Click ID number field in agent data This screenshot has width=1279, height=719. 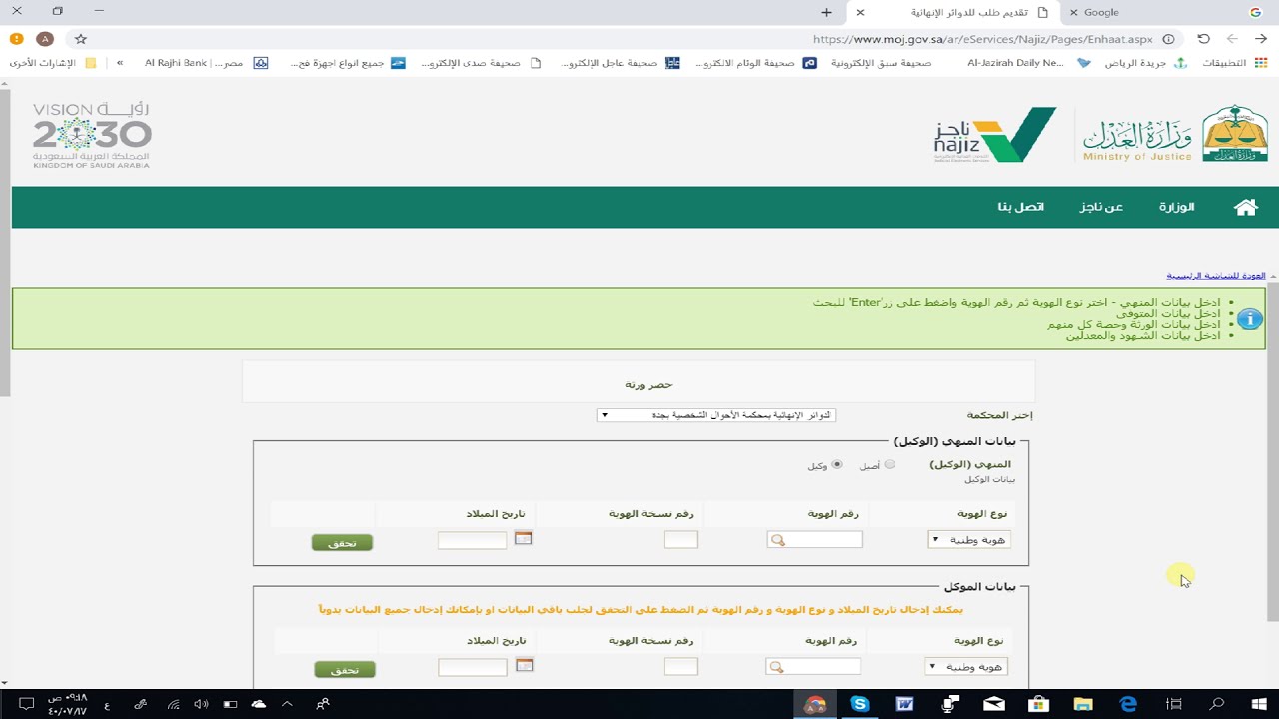tap(814, 540)
